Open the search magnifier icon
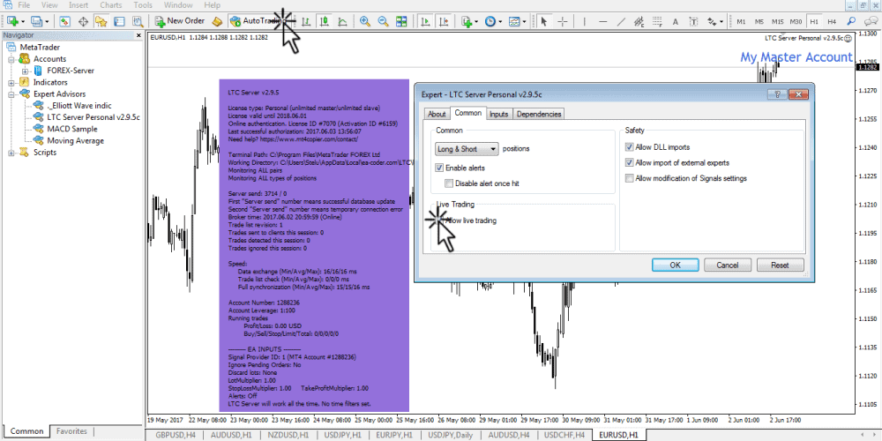The image size is (882, 441). (x=852, y=21)
